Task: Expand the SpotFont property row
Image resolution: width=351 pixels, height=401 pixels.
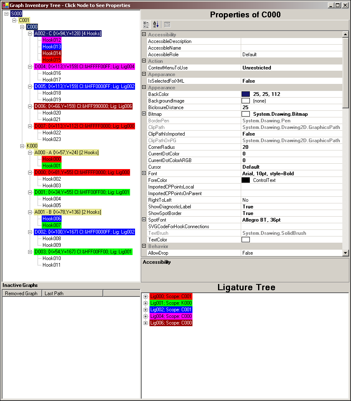Action: [x=144, y=220]
